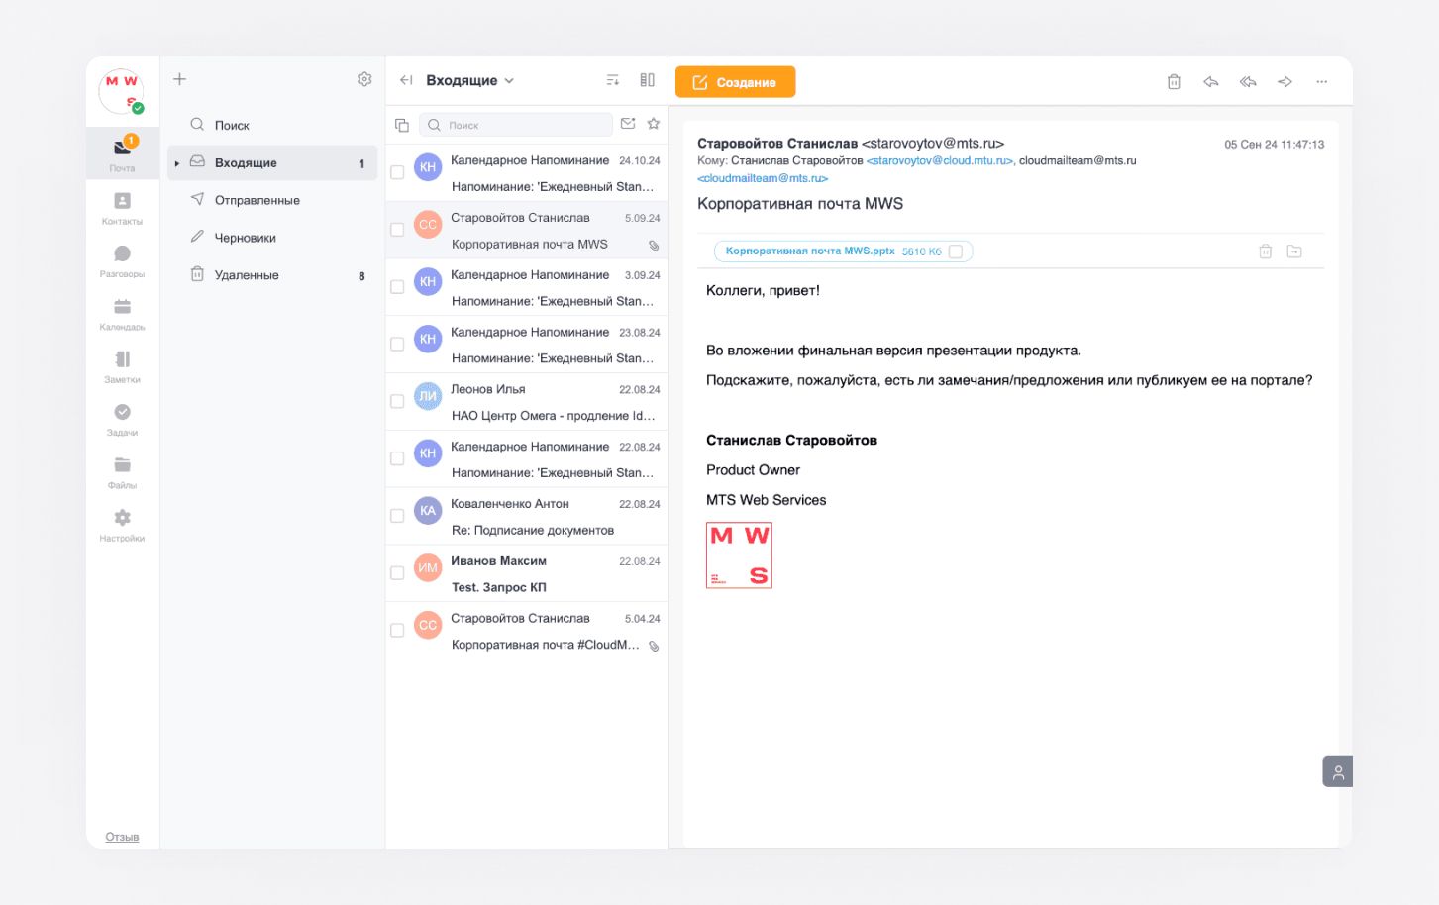Click the email date 05 Сен 24 11:47:13

click(1274, 145)
